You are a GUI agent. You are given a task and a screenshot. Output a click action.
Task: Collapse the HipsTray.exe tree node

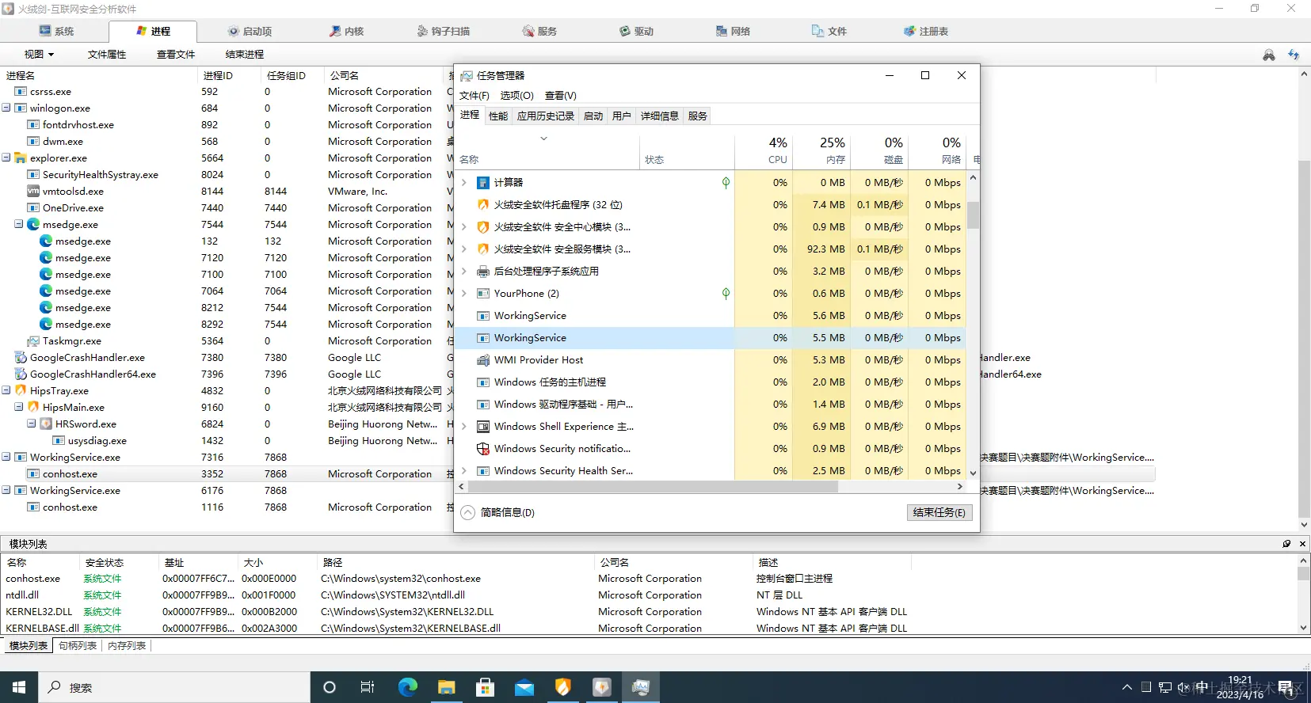point(6,390)
